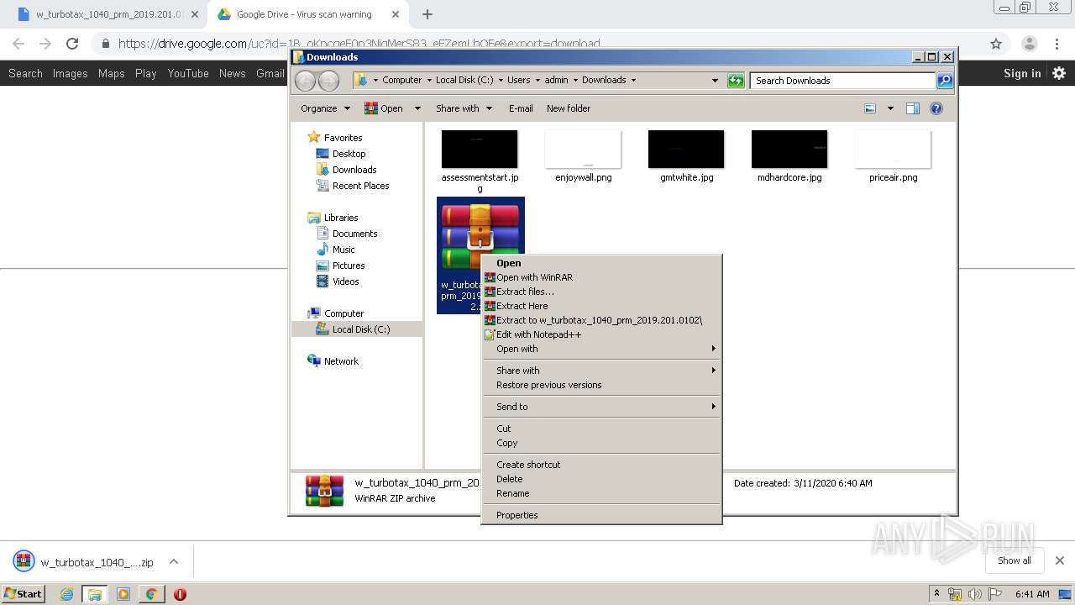Create a New folder from toolbar
Screen dimensions: 1075x605
pos(569,108)
